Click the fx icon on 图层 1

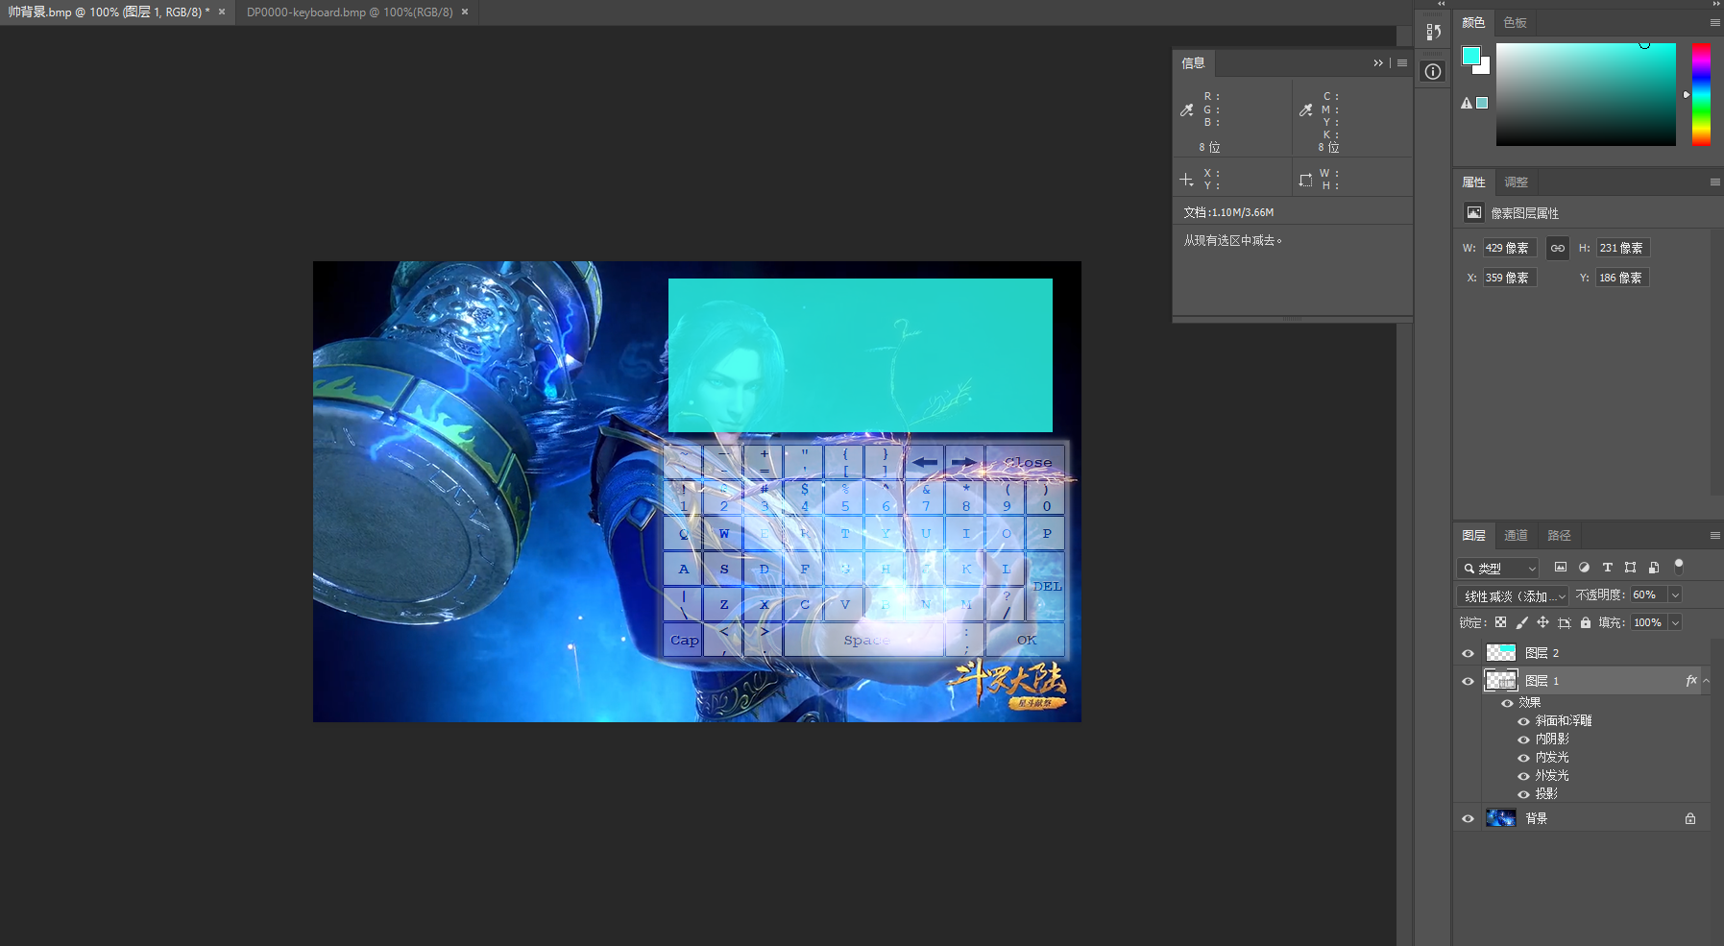tap(1691, 680)
